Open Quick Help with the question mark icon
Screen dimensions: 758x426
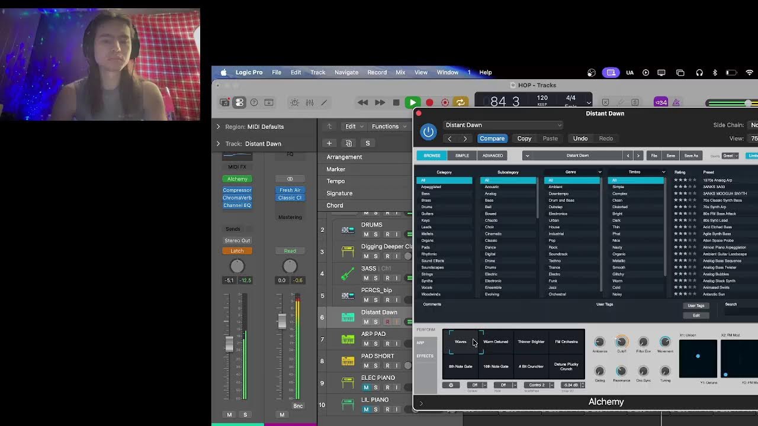pyautogui.click(x=254, y=102)
